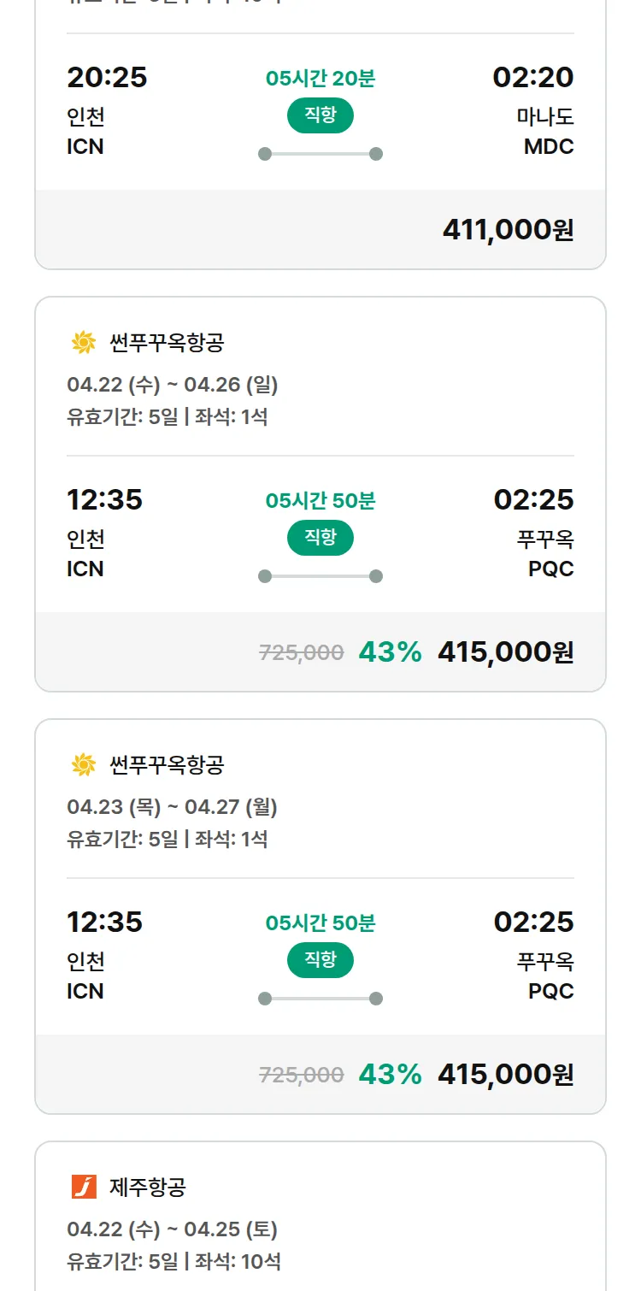
Task: Select the 415,000원 fare for the 04.23 flight
Action: (505, 1075)
